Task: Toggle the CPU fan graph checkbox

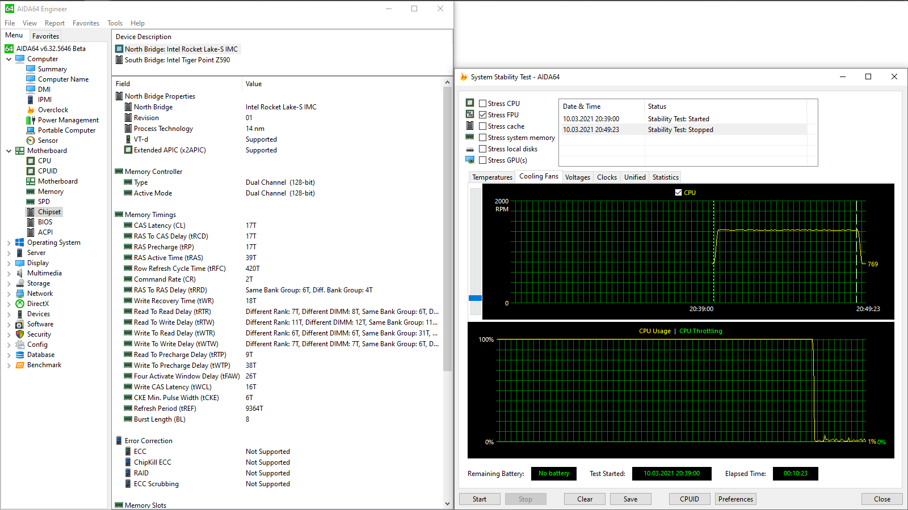Action: (678, 193)
